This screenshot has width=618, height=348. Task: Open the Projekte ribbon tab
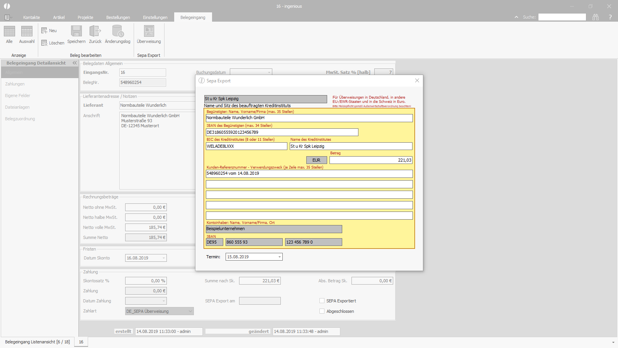tap(85, 17)
